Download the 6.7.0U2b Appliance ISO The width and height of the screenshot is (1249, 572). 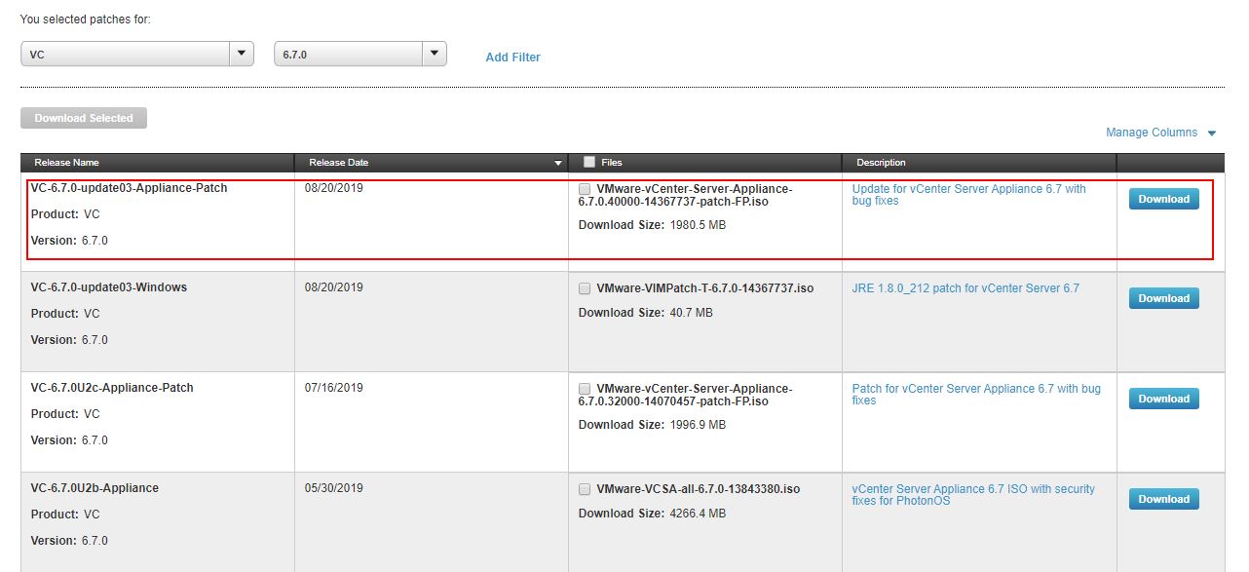tap(1164, 499)
